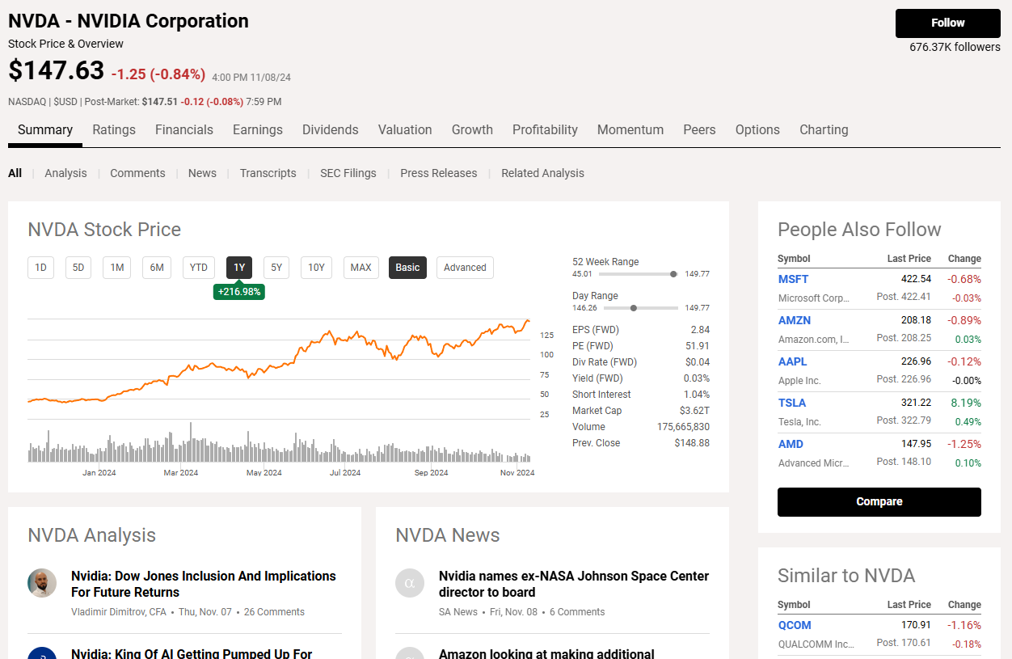Click the +216.98% performance badge

coord(239,291)
